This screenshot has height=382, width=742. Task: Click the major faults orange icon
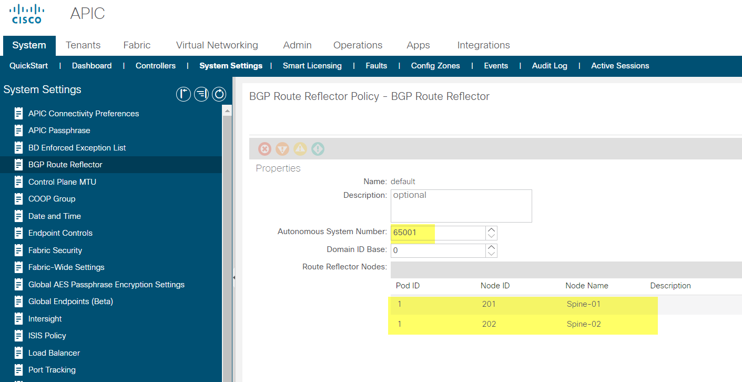pos(282,149)
